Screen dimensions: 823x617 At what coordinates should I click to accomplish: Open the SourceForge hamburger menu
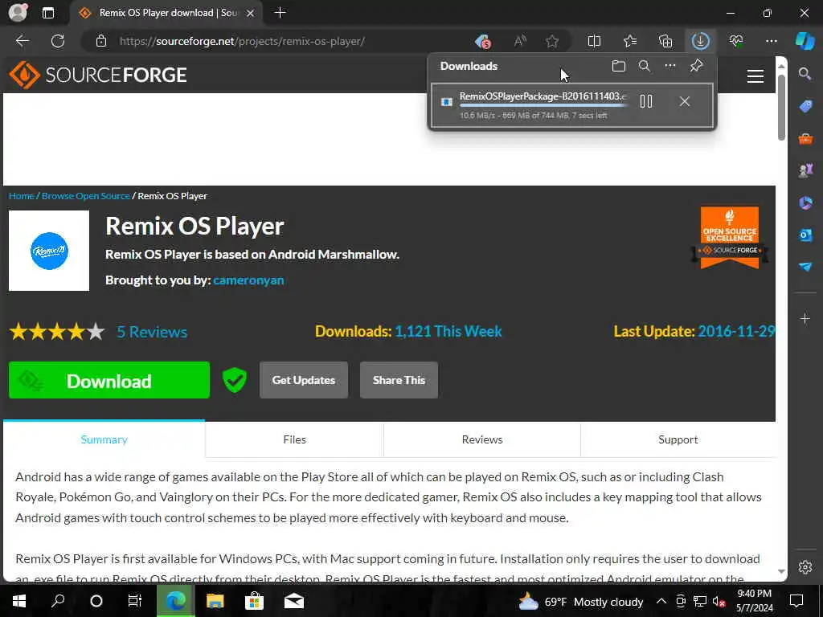[755, 76]
